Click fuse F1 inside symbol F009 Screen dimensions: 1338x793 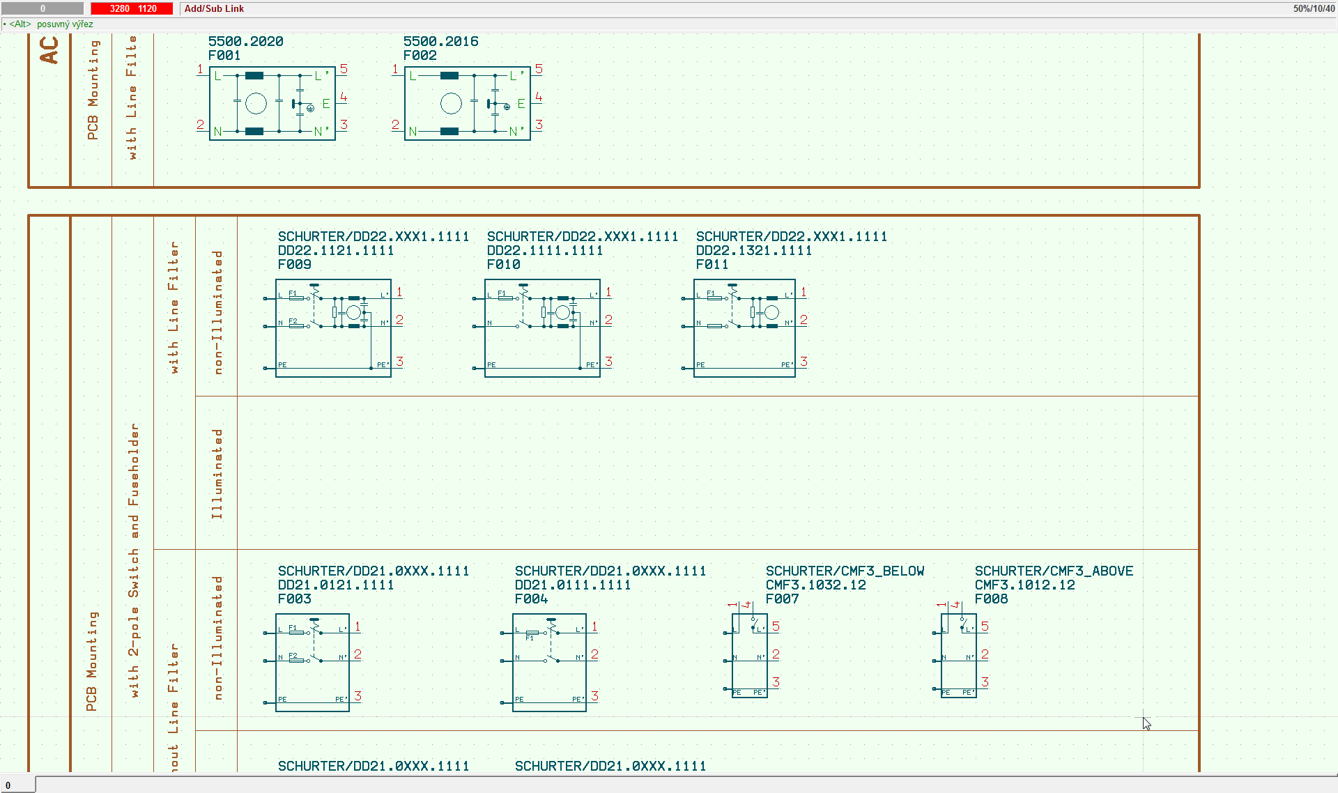pyautogui.click(x=297, y=298)
